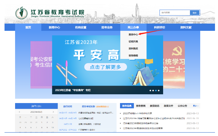The width and height of the screenshot is (218, 136).
Task: Select the second carousel indicator dot
Action: coord(153,90)
